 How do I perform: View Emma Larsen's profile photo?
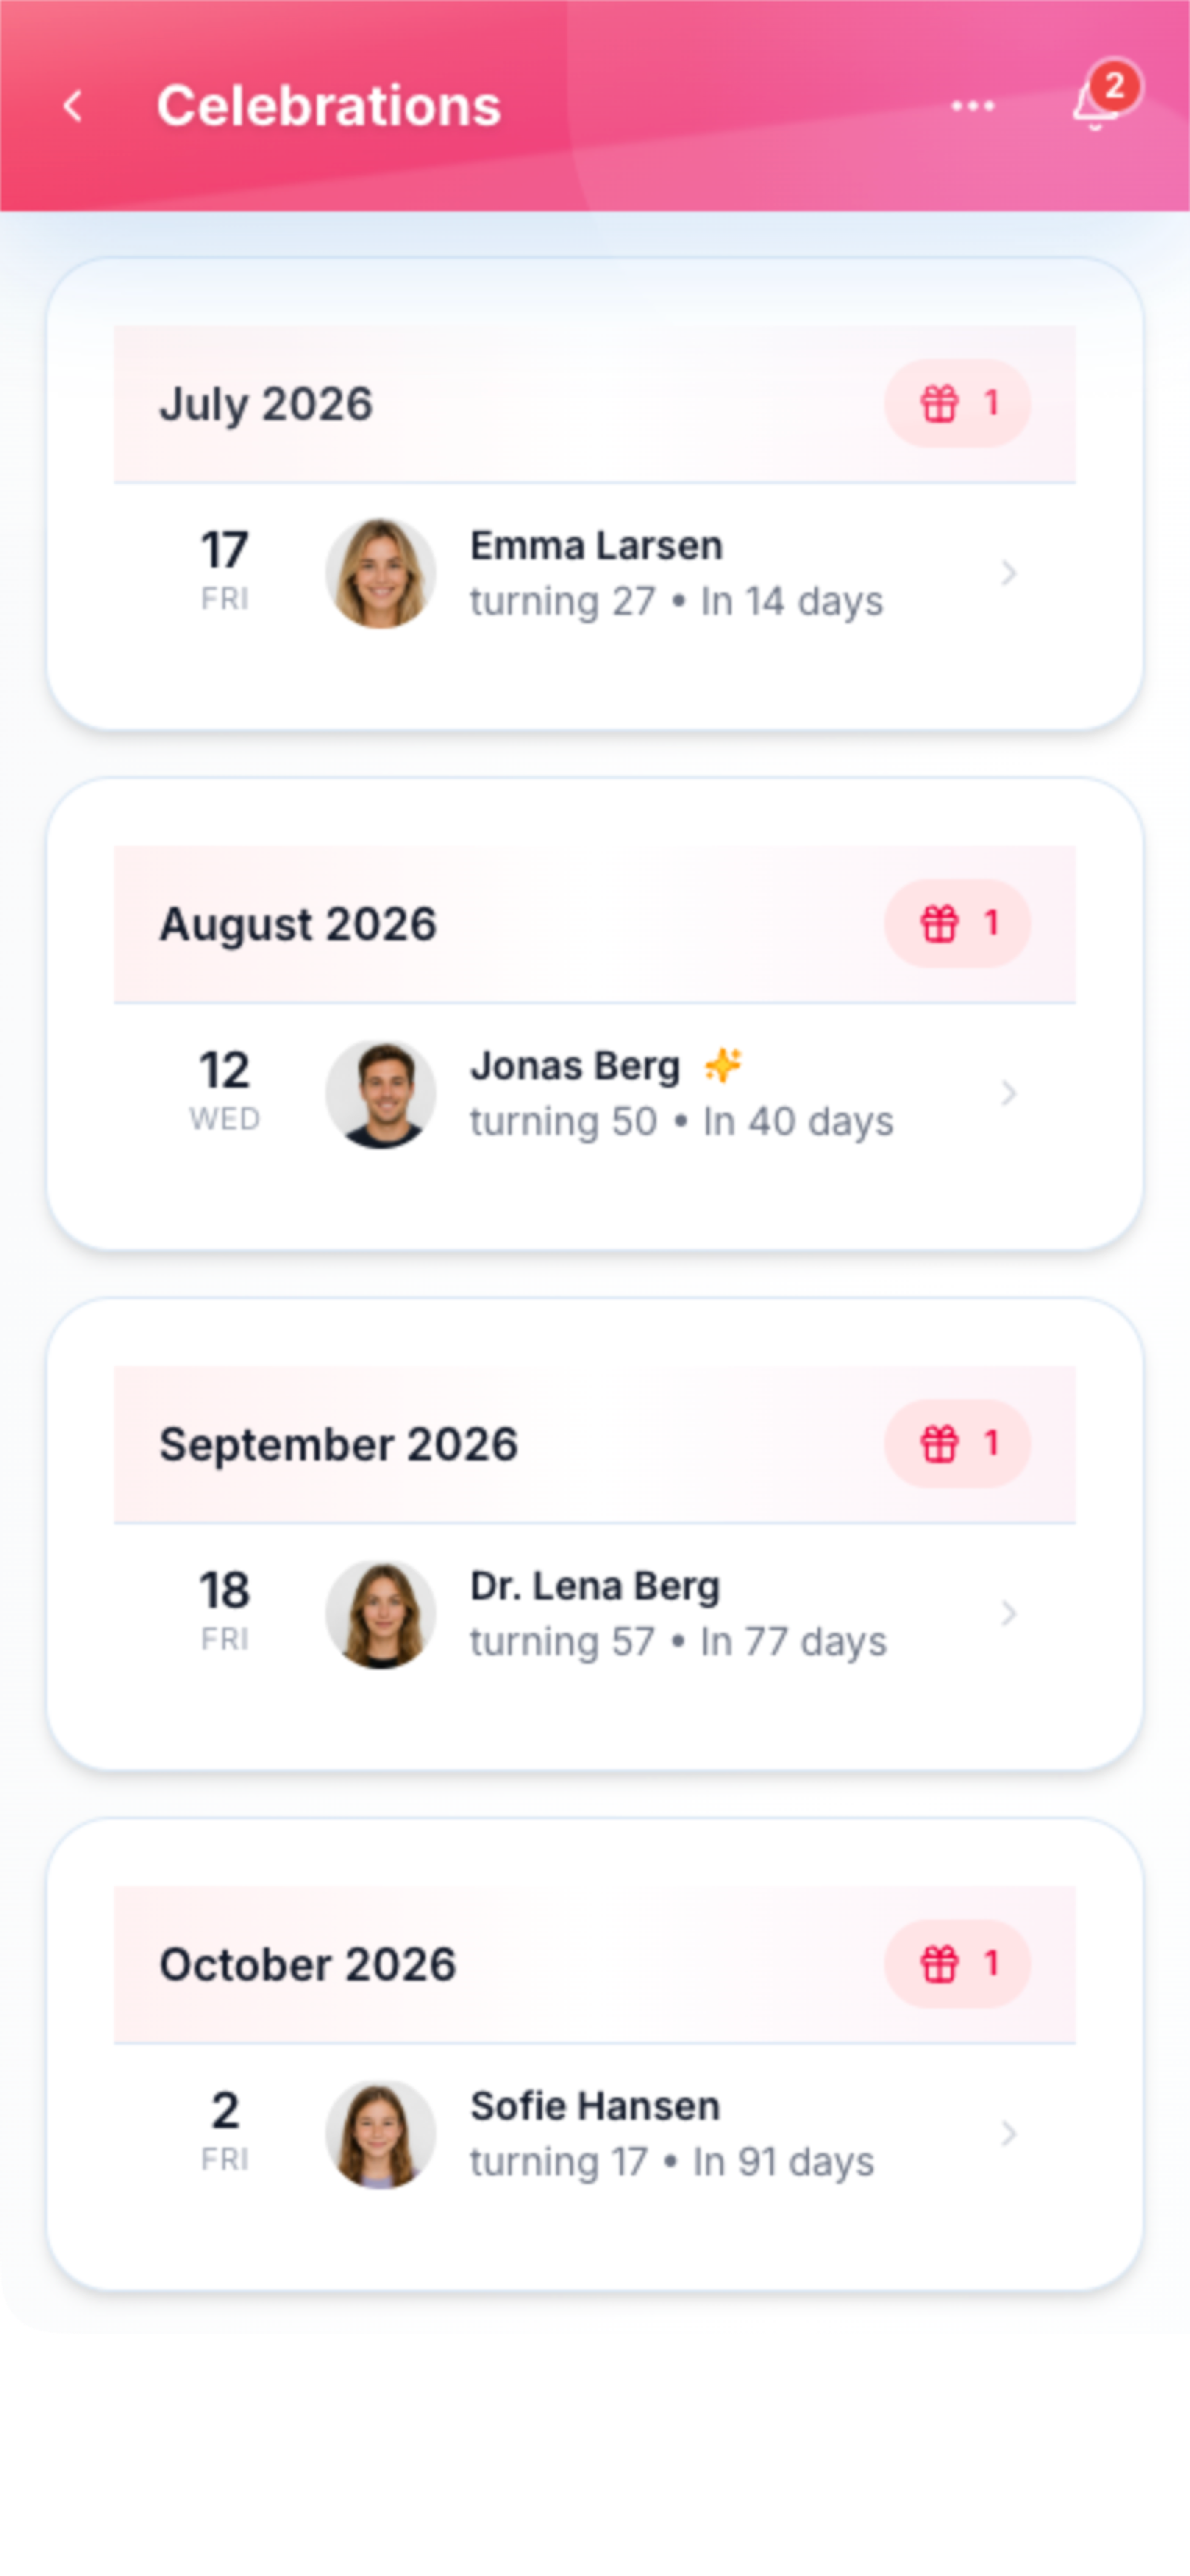click(381, 573)
